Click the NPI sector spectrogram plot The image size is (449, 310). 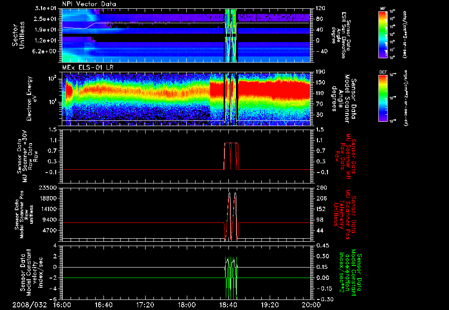point(186,35)
